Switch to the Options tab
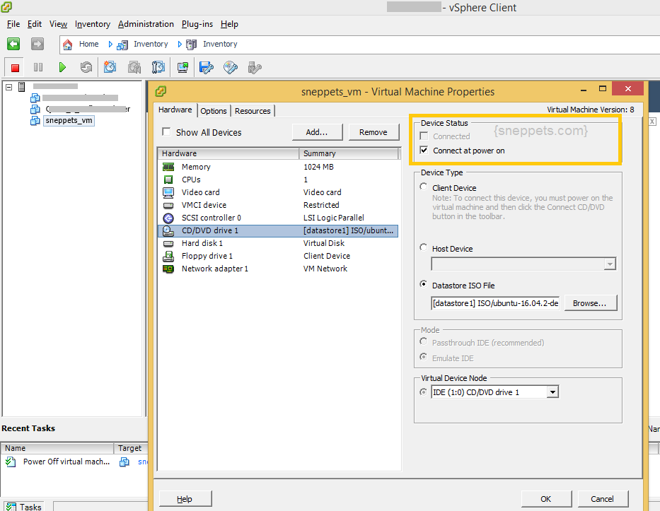 coord(214,111)
